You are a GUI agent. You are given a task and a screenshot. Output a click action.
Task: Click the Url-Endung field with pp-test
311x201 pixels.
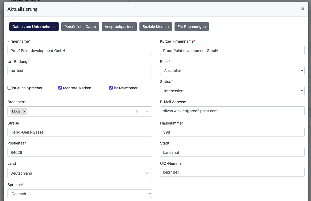[80, 71]
